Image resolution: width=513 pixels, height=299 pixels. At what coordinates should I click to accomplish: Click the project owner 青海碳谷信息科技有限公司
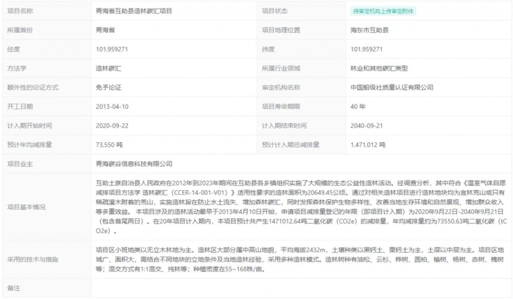(x=134, y=164)
